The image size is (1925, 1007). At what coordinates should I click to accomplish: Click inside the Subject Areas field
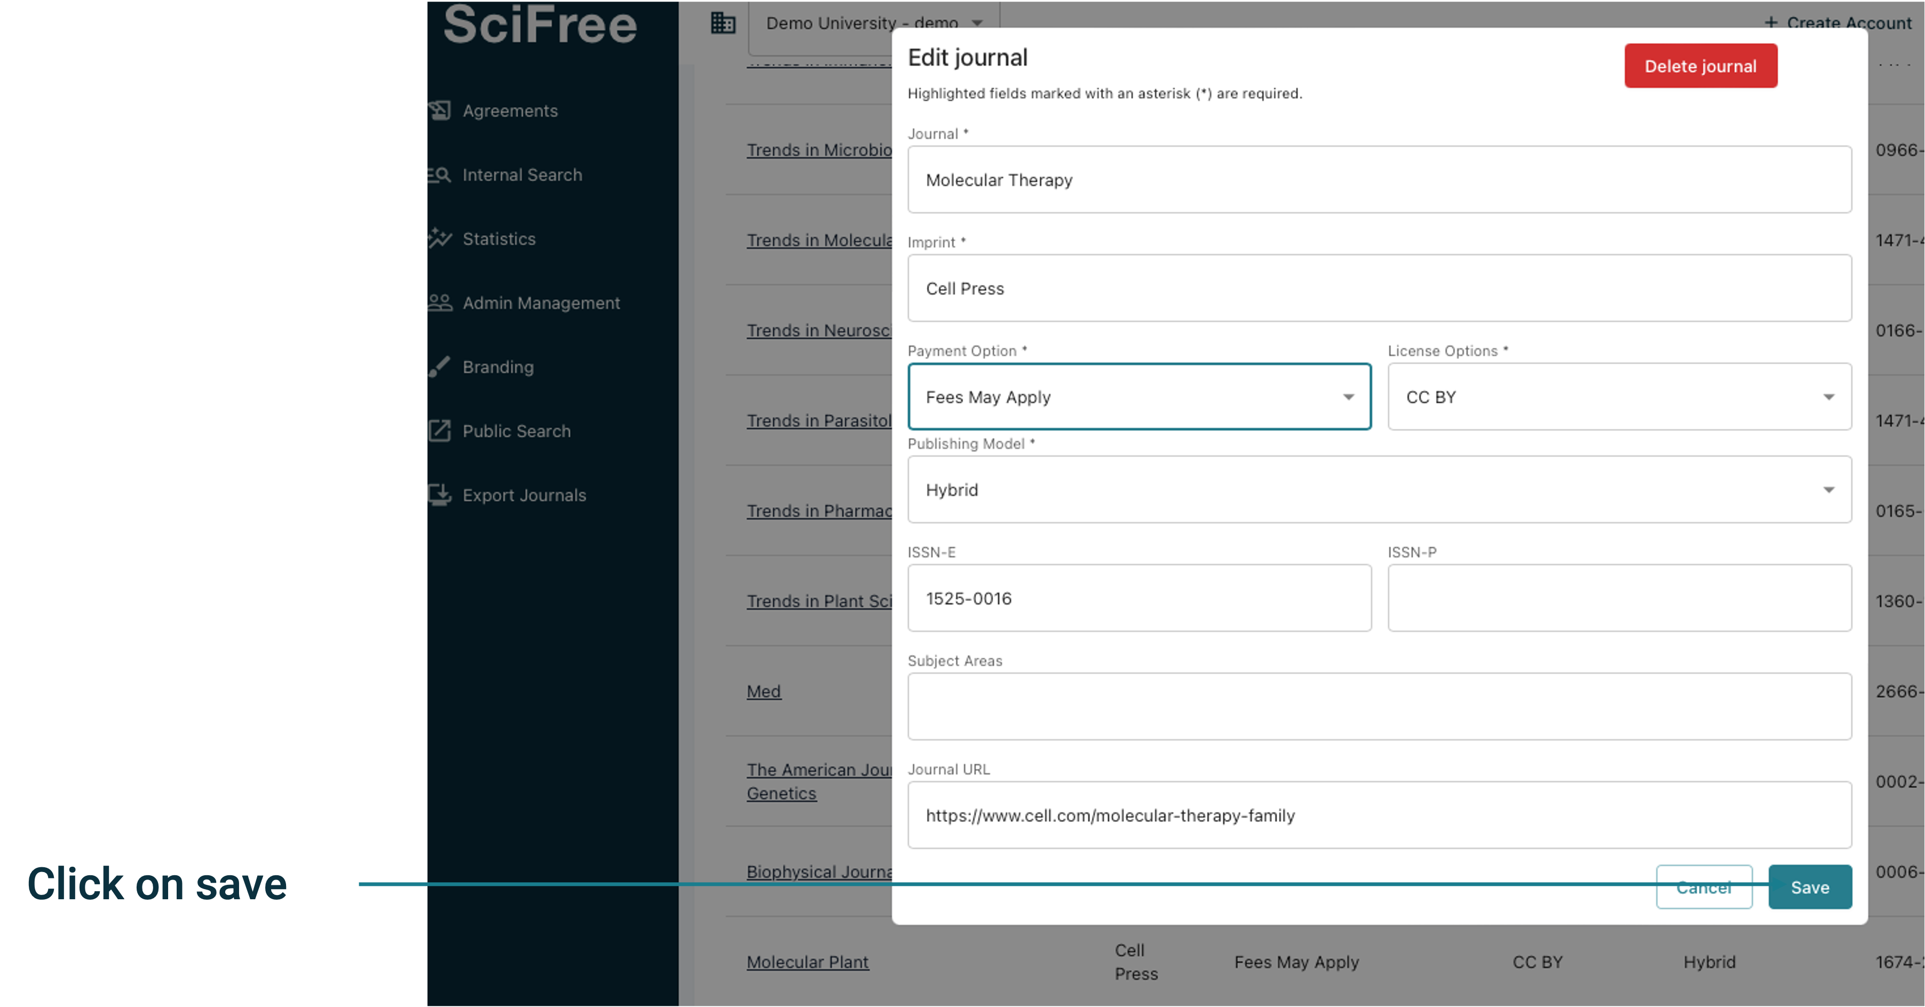tap(1380, 706)
